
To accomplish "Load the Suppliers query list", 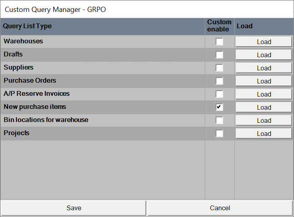I will 264,68.
